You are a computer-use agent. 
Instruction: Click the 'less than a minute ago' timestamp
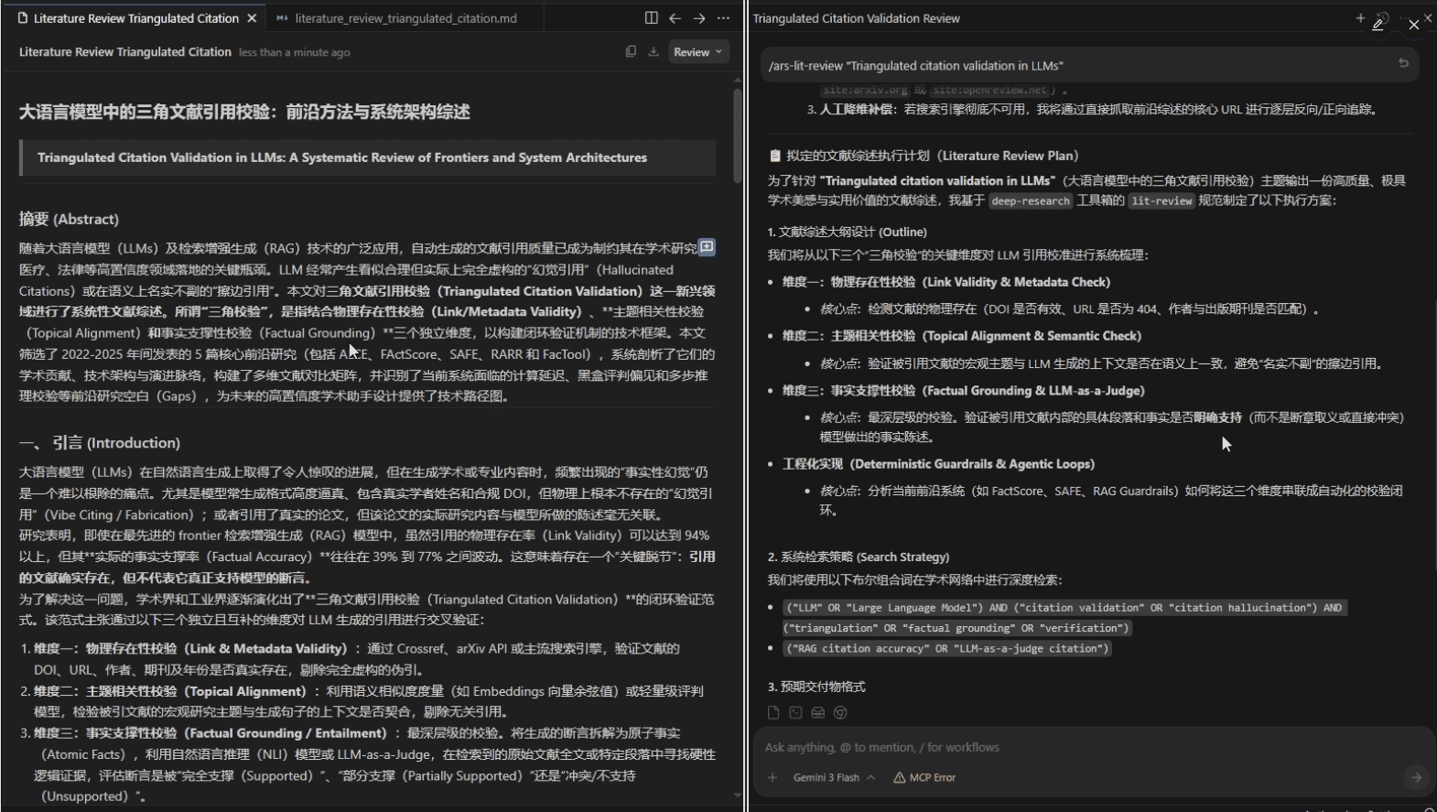(x=295, y=52)
